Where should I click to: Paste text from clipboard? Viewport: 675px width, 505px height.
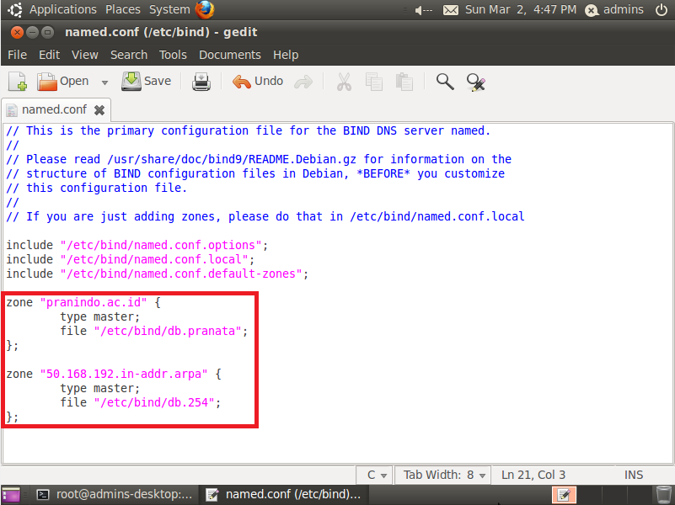click(403, 81)
